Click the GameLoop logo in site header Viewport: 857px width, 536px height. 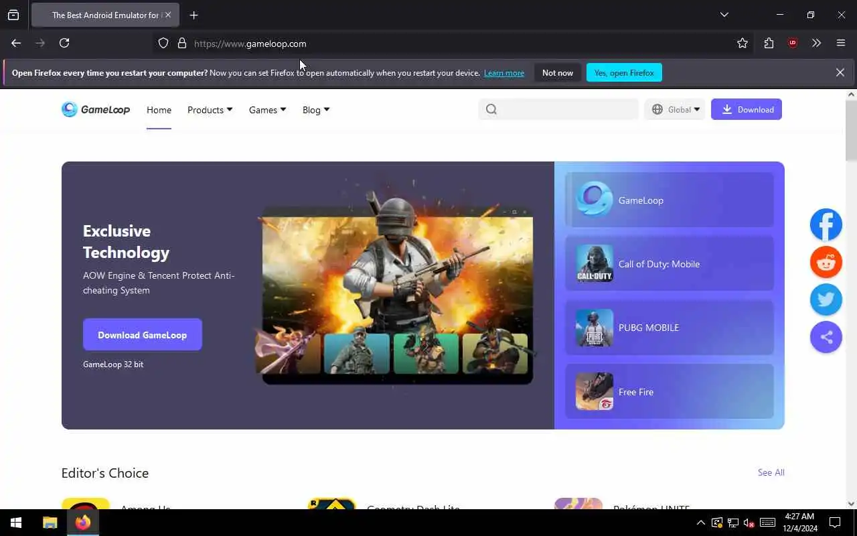tap(96, 109)
